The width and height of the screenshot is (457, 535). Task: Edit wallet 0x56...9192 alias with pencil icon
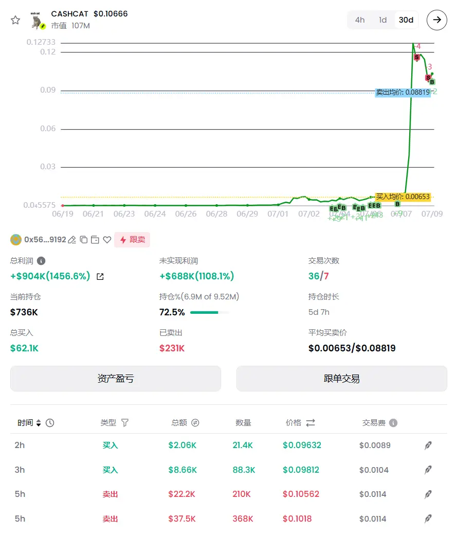coord(72,240)
